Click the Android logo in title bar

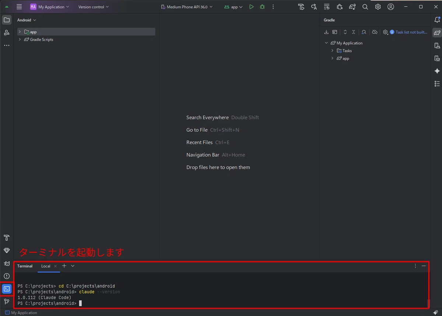tap(7, 7)
